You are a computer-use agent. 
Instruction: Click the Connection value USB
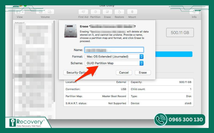124,89
